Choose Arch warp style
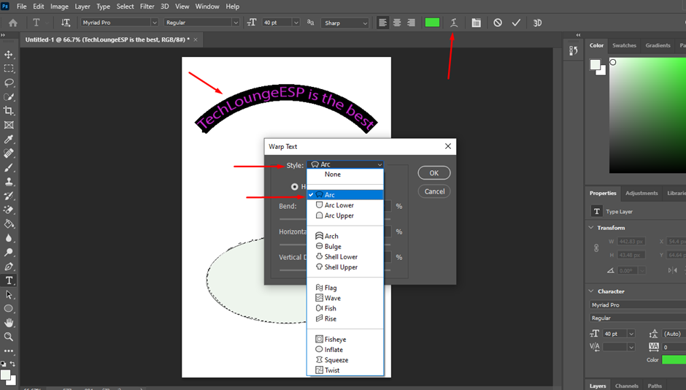Viewport: 686px width, 390px height. (x=345, y=236)
